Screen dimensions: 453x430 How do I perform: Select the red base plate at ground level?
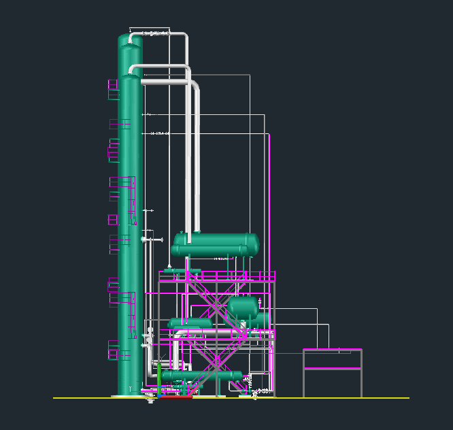pyautogui.click(x=176, y=397)
